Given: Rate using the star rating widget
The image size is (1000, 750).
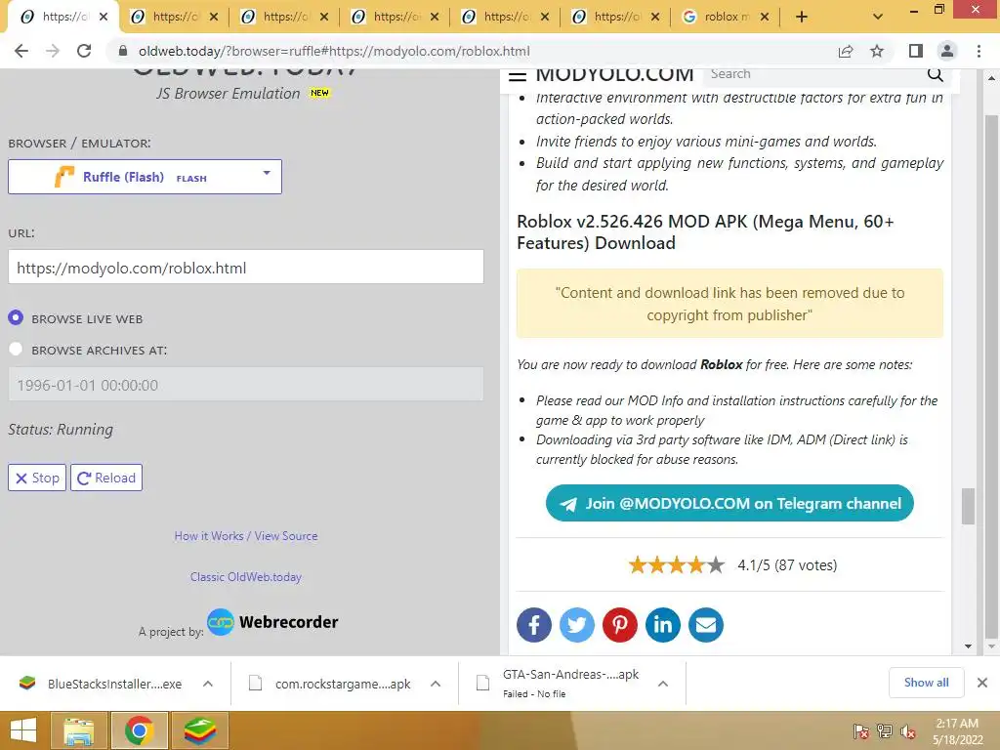Looking at the screenshot, I should point(676,565).
